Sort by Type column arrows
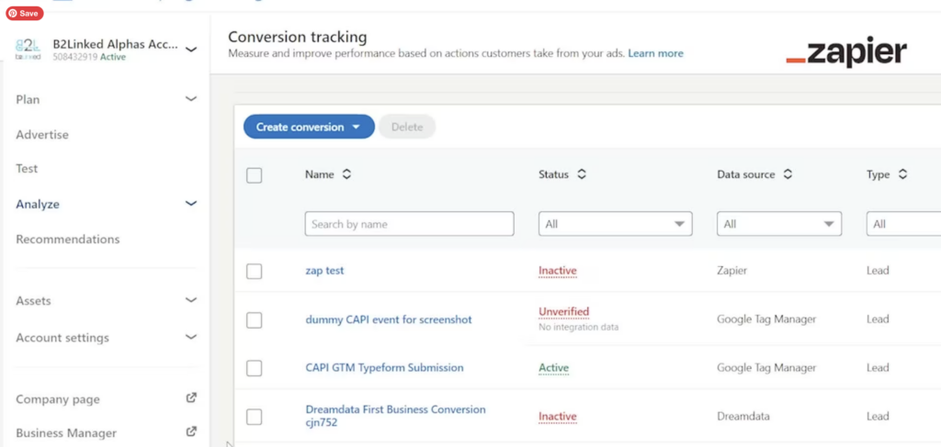941x447 pixels. (902, 174)
